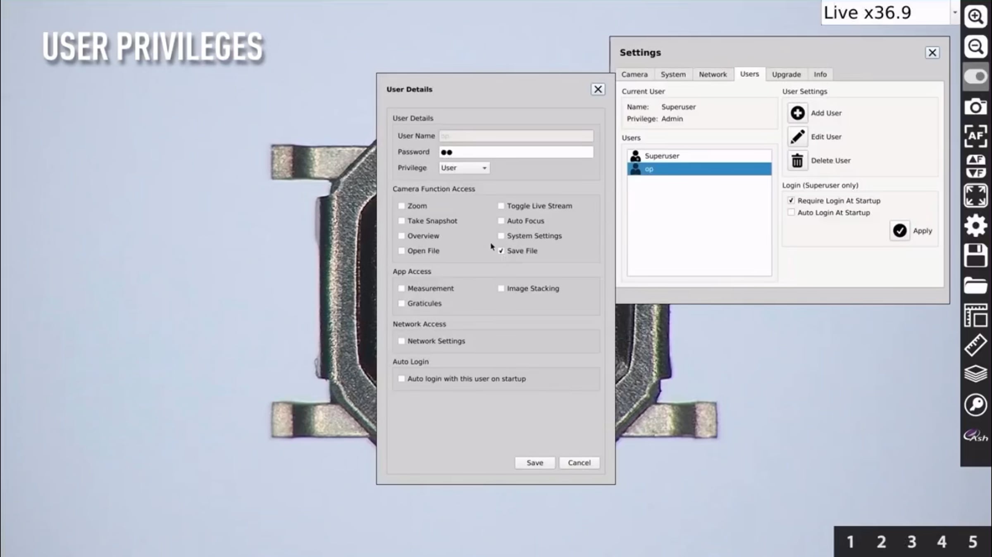This screenshot has height=557, width=992.
Task: Click into the Password field
Action: click(516, 152)
